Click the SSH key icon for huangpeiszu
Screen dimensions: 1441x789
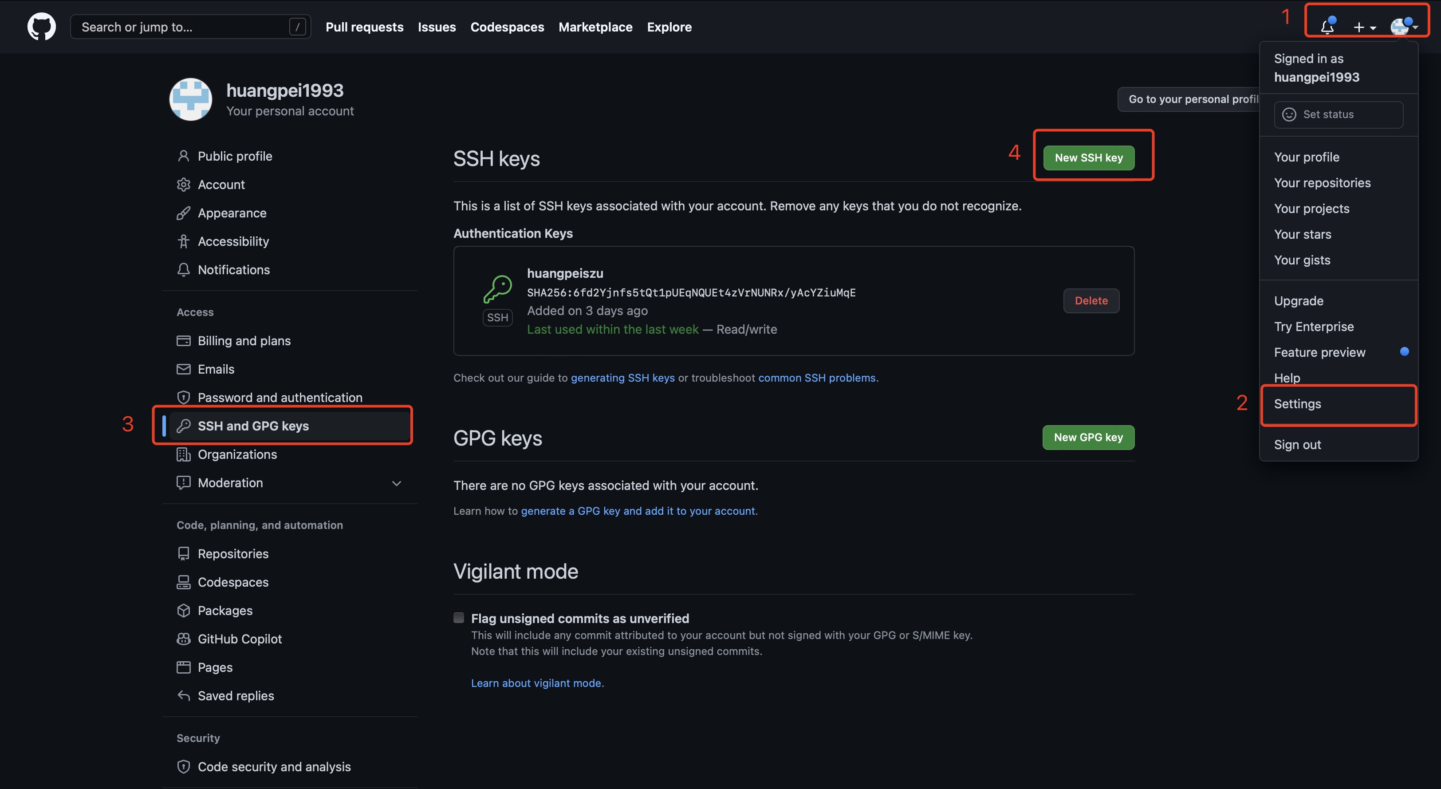(497, 289)
